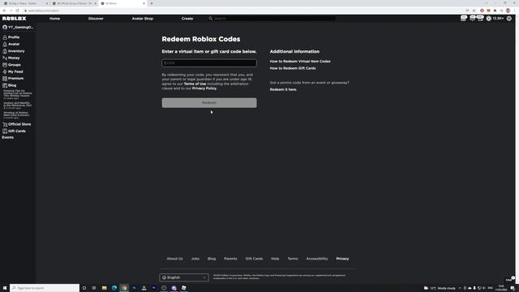
Task: Open Help footer link
Action: [x=275, y=259]
